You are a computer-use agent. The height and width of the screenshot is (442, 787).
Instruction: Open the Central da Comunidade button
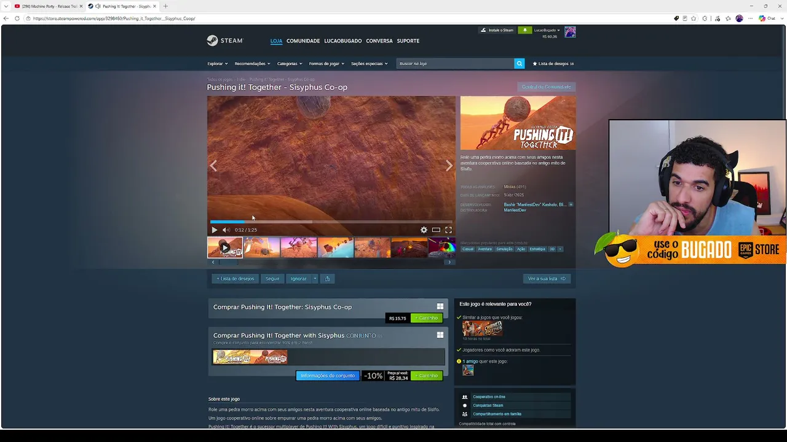click(x=547, y=87)
